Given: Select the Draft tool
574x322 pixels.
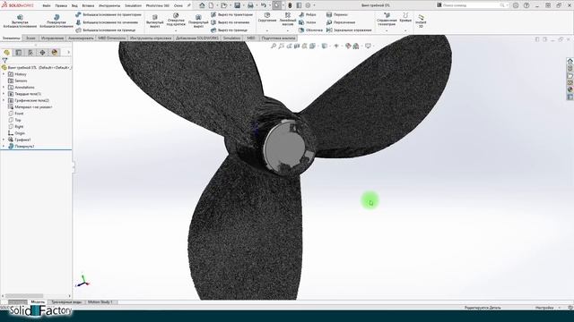Looking at the screenshot, I should pyautogui.click(x=308, y=22).
